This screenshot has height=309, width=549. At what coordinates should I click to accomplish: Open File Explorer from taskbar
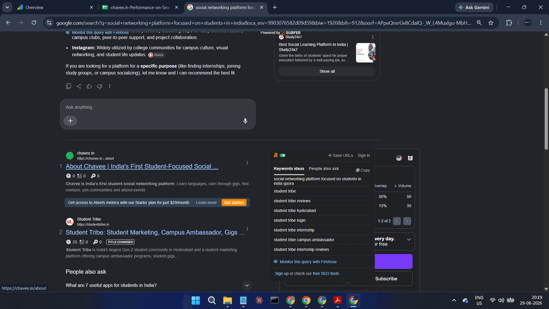[228, 300]
